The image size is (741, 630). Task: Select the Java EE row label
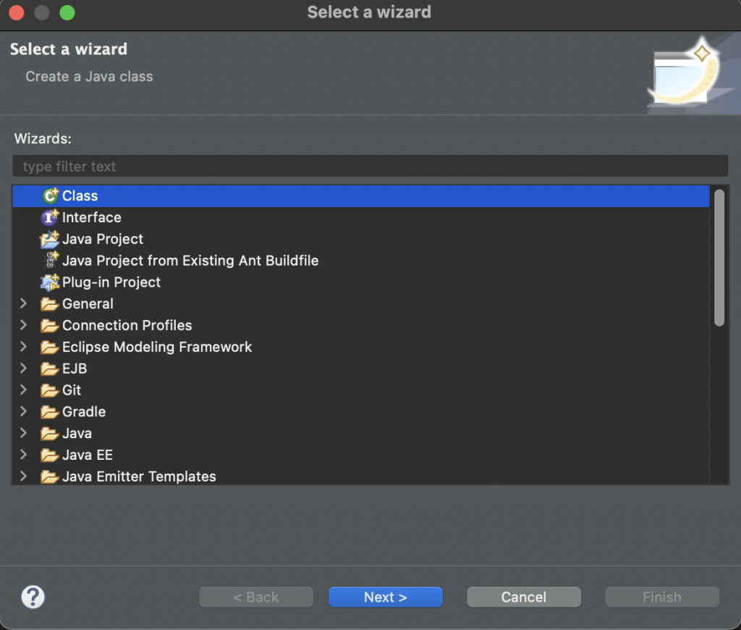coord(88,455)
